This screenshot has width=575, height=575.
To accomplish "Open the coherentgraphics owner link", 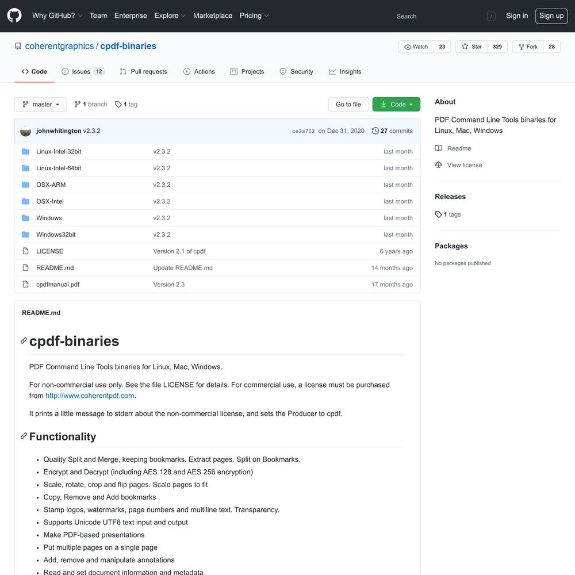I will pyautogui.click(x=59, y=46).
